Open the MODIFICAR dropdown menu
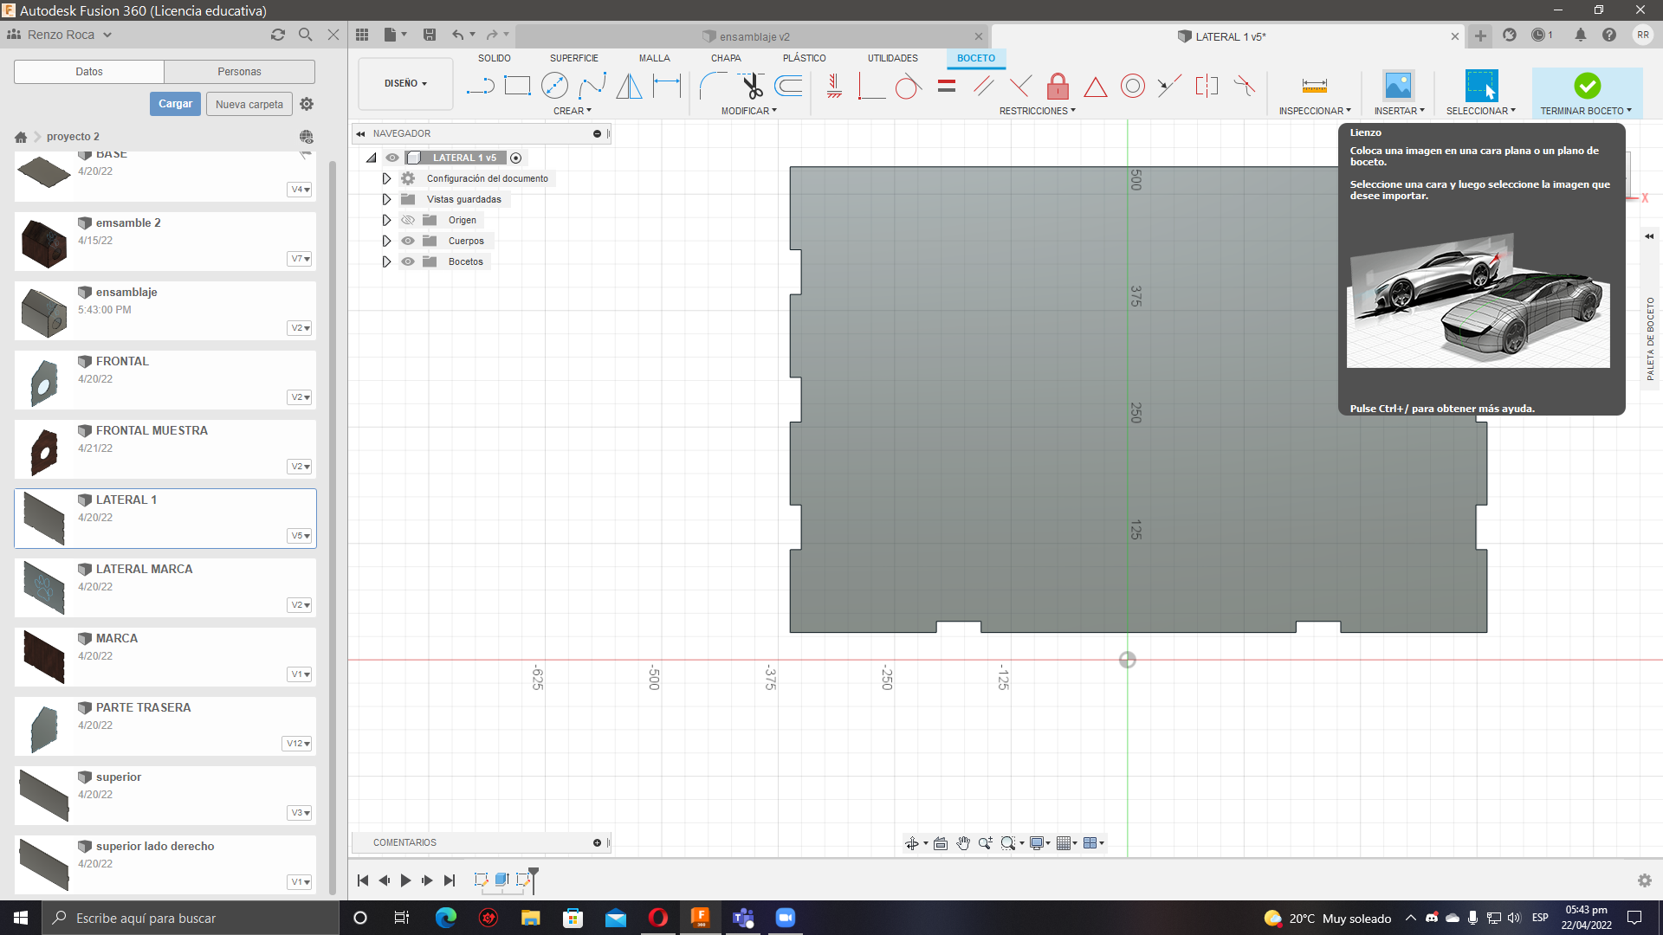This screenshot has width=1663, height=935. click(749, 111)
